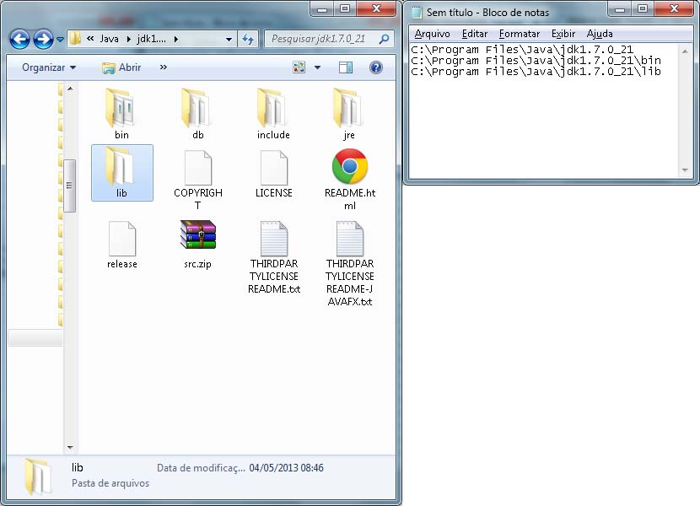Click the back navigation button
700x506 pixels.
[19, 39]
